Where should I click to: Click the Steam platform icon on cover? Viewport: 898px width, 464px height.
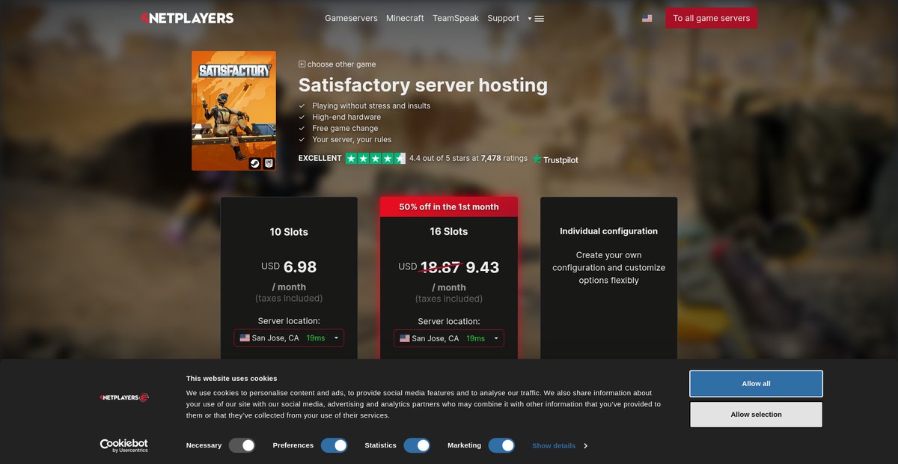pos(254,163)
